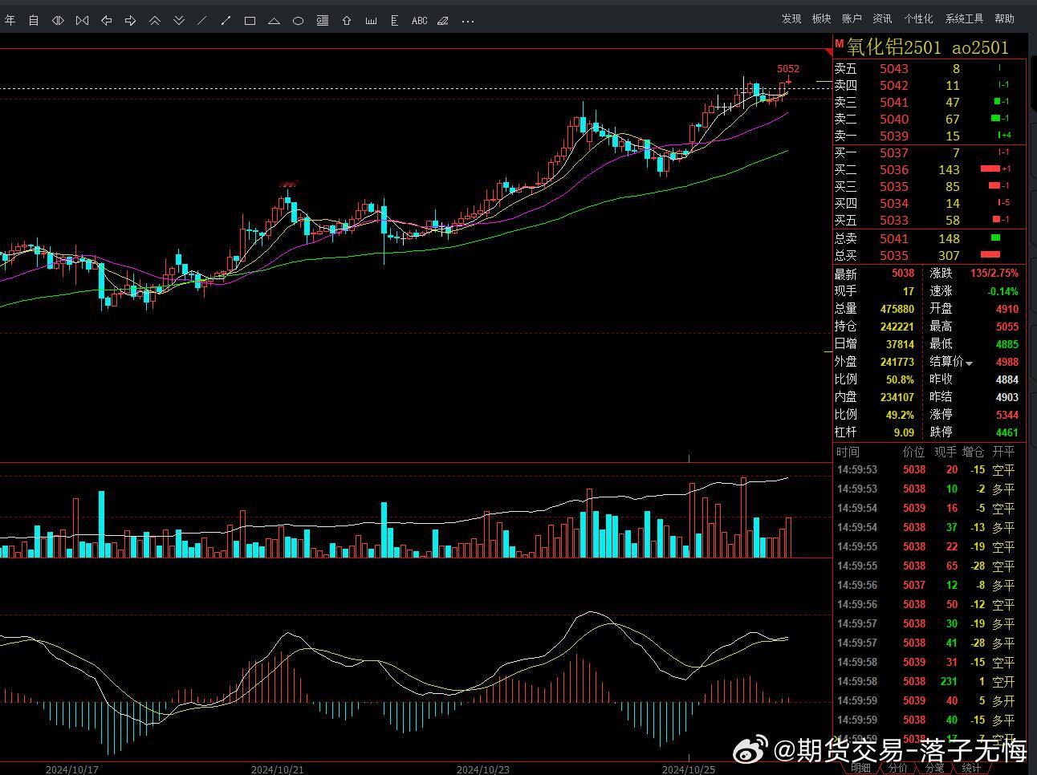Click the left arrow navigation icon

click(106, 20)
